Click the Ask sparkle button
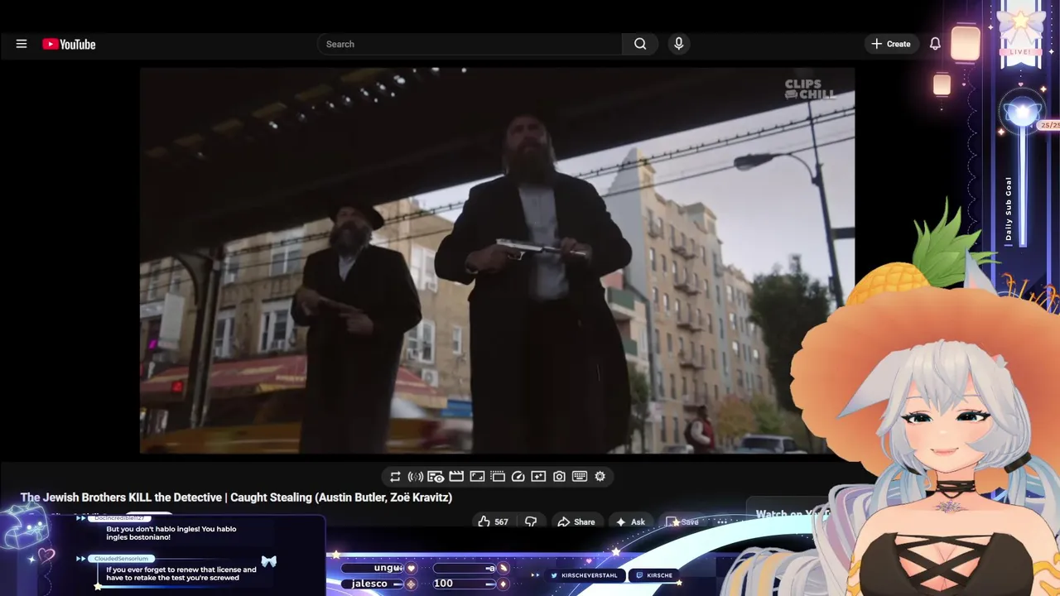The height and width of the screenshot is (596, 1060). [630, 522]
